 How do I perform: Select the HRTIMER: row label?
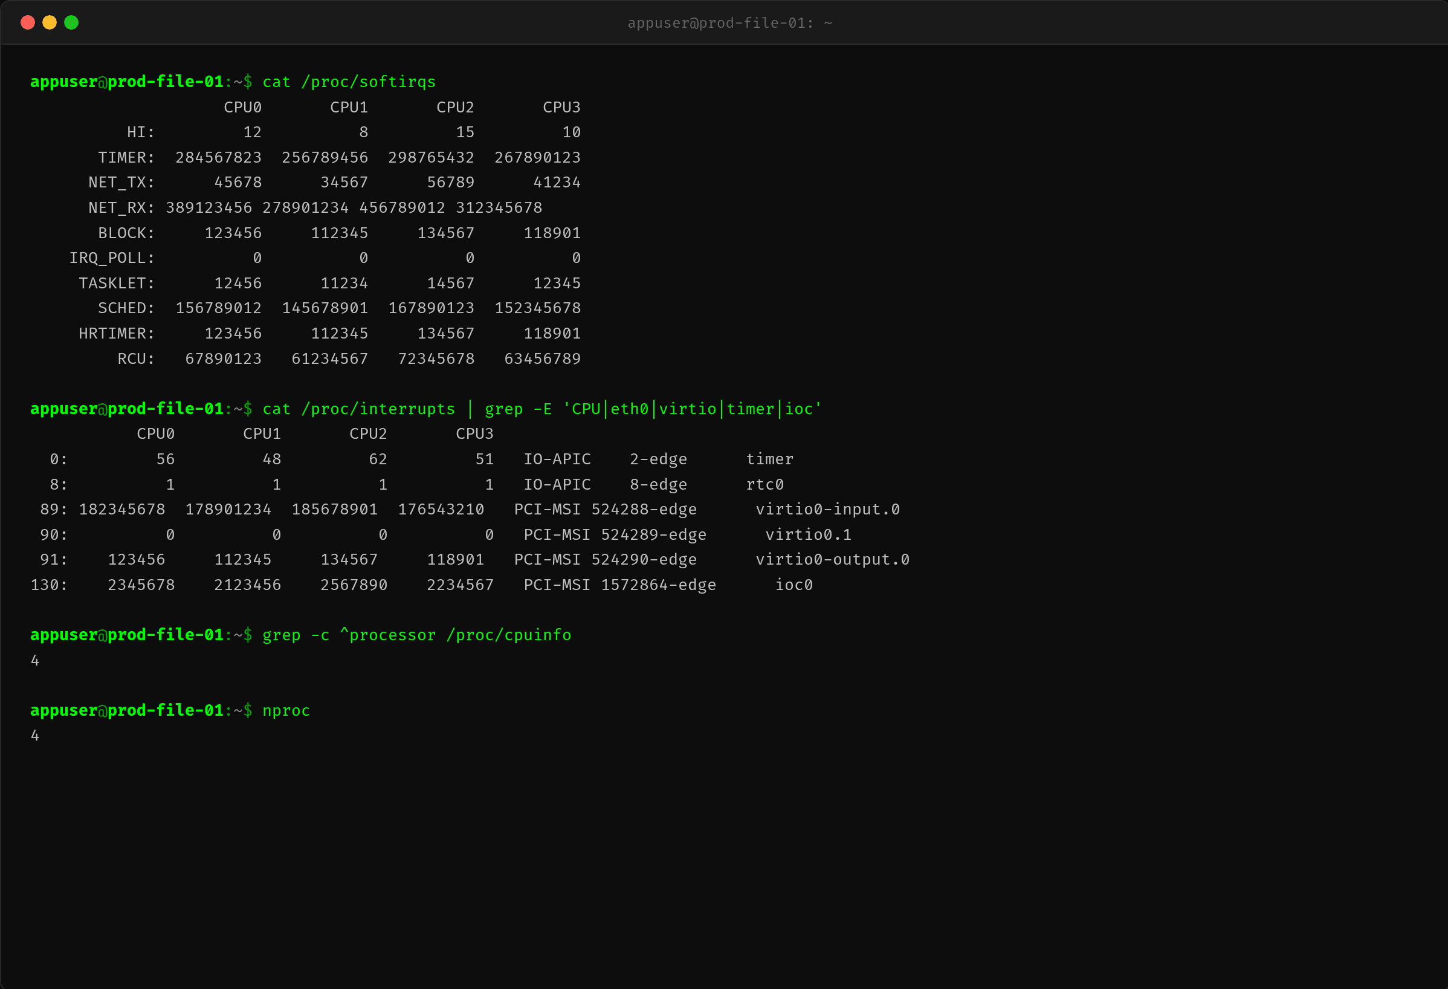tap(117, 334)
